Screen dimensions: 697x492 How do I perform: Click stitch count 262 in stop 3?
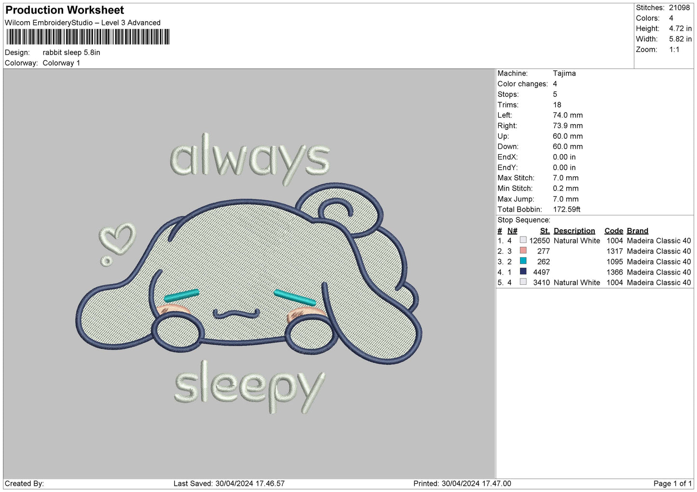coord(544,262)
